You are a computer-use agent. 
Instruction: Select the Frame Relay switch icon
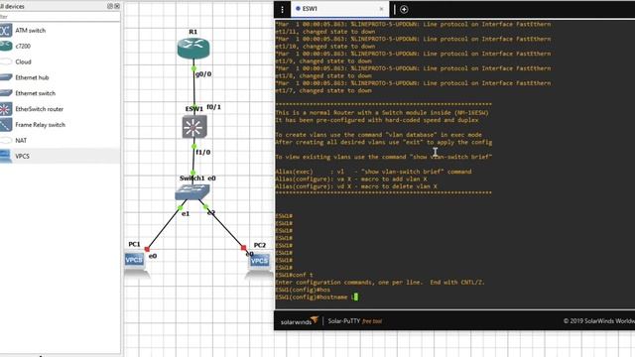click(x=5, y=125)
